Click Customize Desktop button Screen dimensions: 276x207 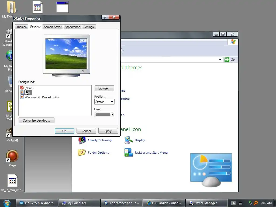(36, 120)
